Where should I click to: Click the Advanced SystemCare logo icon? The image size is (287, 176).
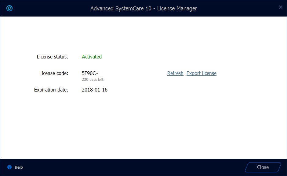[9, 8]
